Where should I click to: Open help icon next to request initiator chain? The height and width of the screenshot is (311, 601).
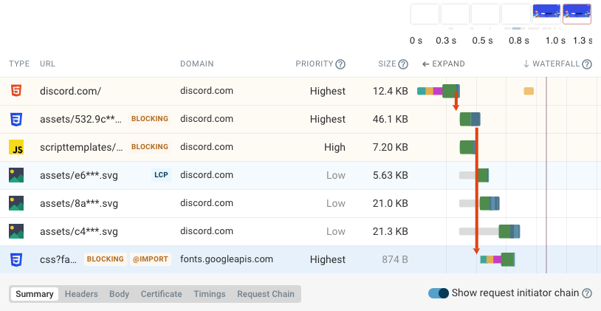587,293
